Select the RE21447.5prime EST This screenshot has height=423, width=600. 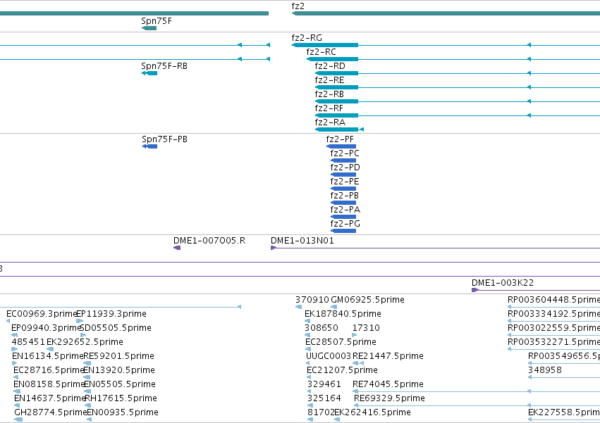(x=357, y=363)
